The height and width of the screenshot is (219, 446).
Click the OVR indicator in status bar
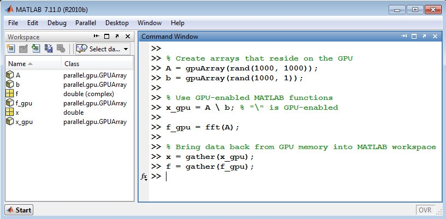click(425, 210)
